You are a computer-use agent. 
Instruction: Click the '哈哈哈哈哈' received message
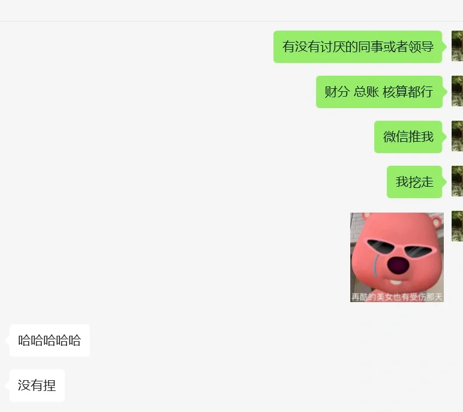[50, 340]
